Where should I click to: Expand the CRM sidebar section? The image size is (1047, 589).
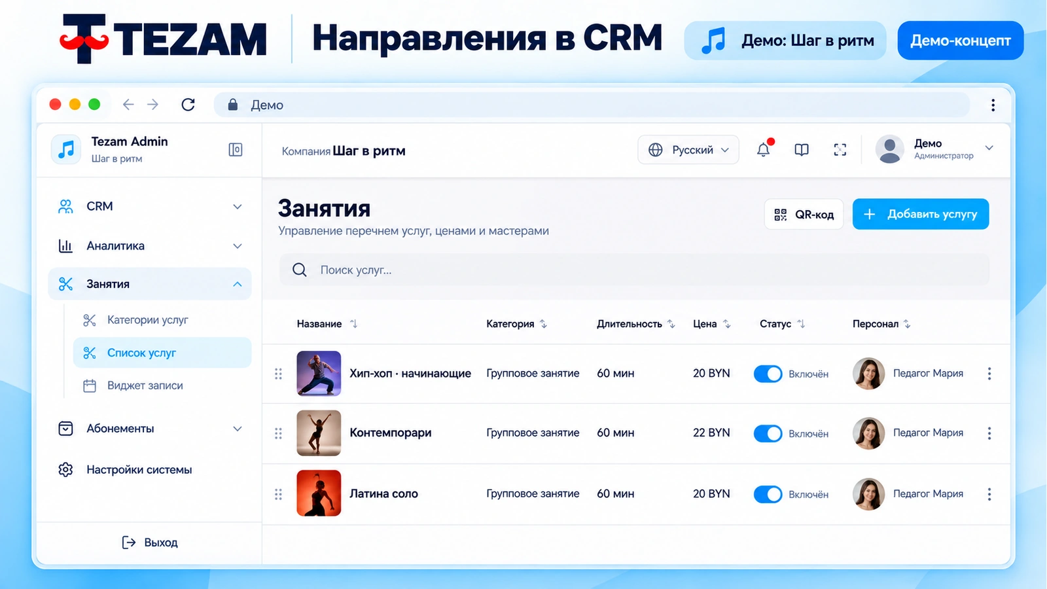151,206
